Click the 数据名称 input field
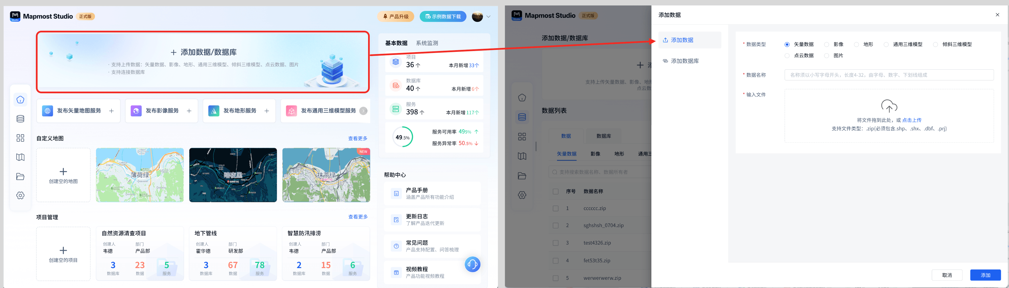 coord(889,75)
